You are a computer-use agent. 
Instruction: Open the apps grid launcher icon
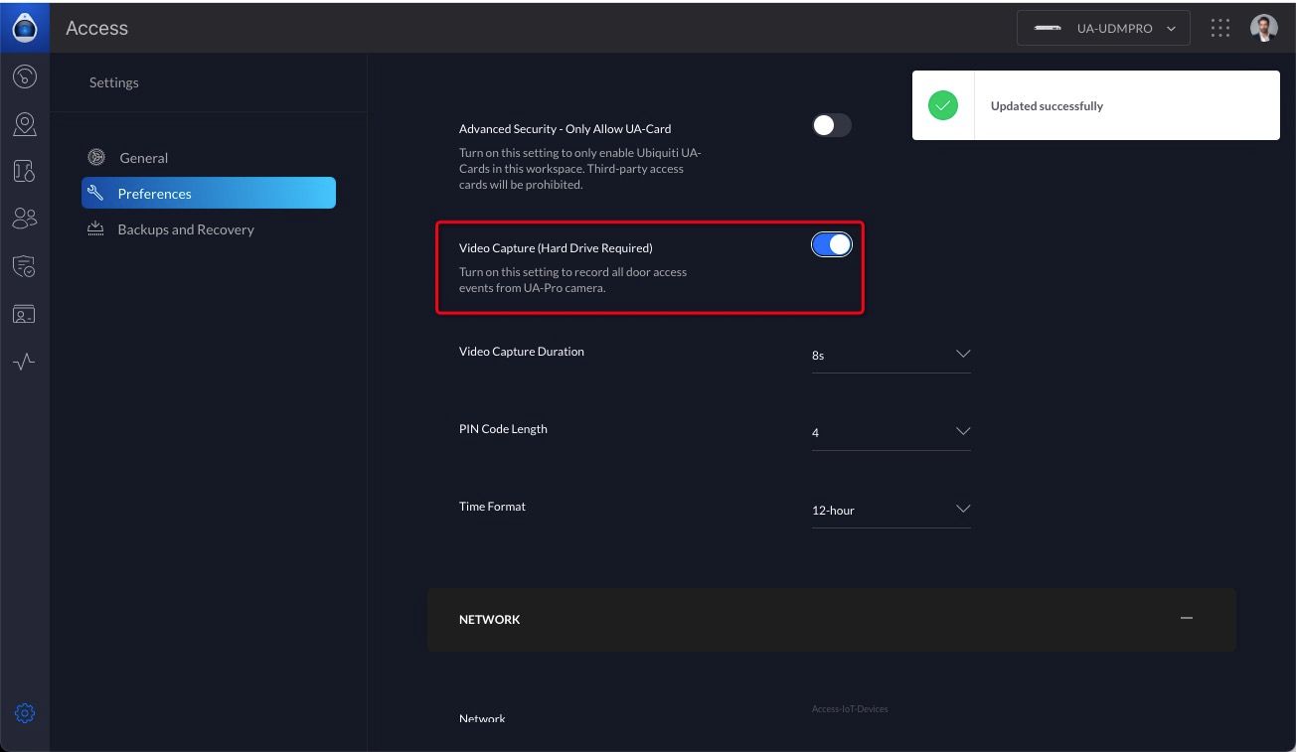[x=1220, y=29]
